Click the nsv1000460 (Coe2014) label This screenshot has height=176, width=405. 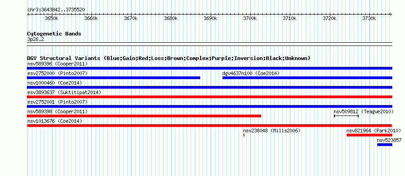coord(55,83)
